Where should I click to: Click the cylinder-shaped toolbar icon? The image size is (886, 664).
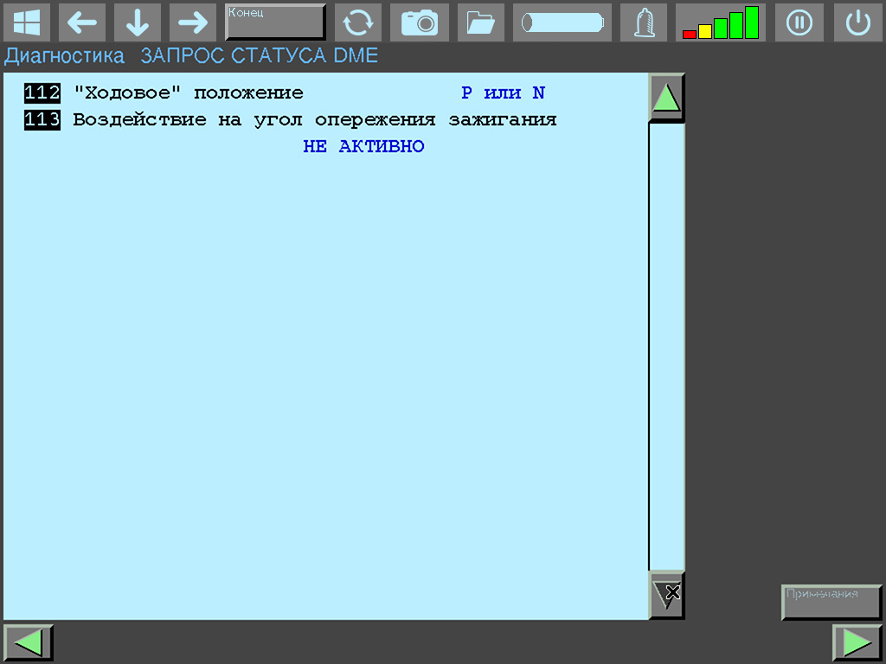click(x=562, y=22)
